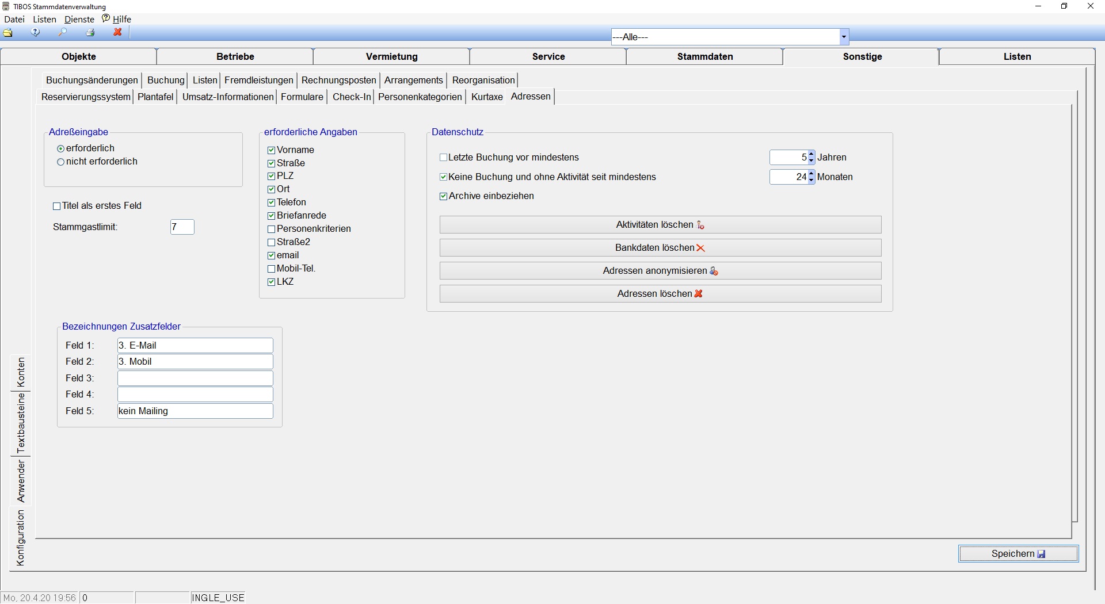This screenshot has height=604, width=1105.
Task: Check the Straße2 checkbox
Action: (271, 242)
